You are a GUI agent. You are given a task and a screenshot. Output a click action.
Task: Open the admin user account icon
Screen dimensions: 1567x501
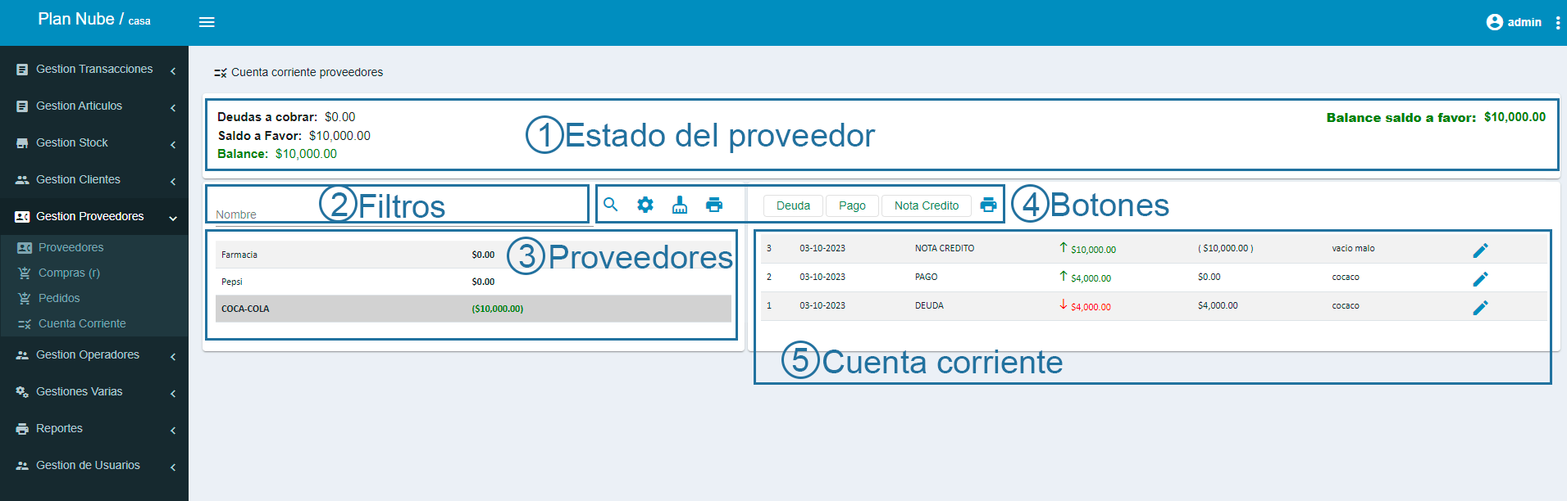1494,22
